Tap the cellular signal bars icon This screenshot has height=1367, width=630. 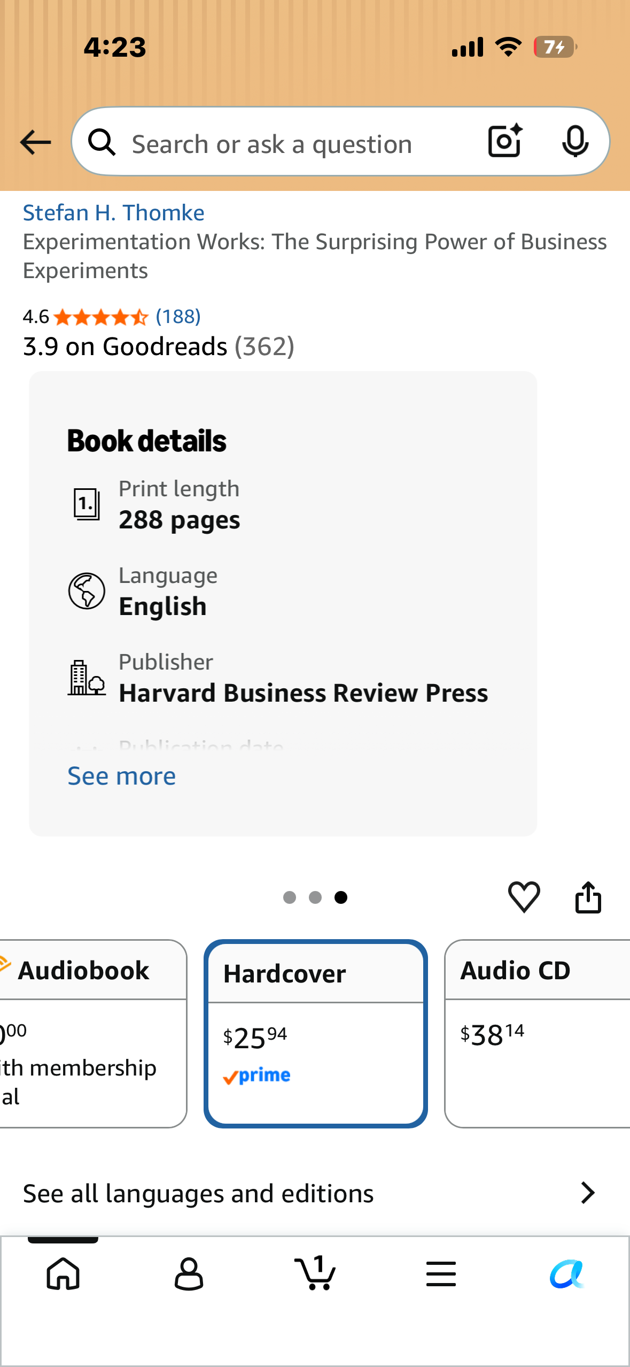click(468, 47)
